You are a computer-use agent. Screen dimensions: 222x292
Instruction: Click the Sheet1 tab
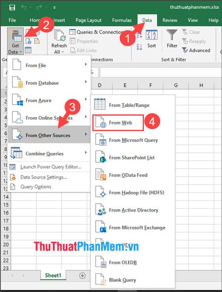pos(53,275)
